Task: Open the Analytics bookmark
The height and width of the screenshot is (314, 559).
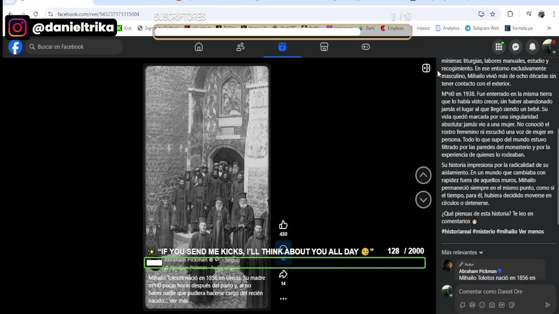Action: point(447,28)
